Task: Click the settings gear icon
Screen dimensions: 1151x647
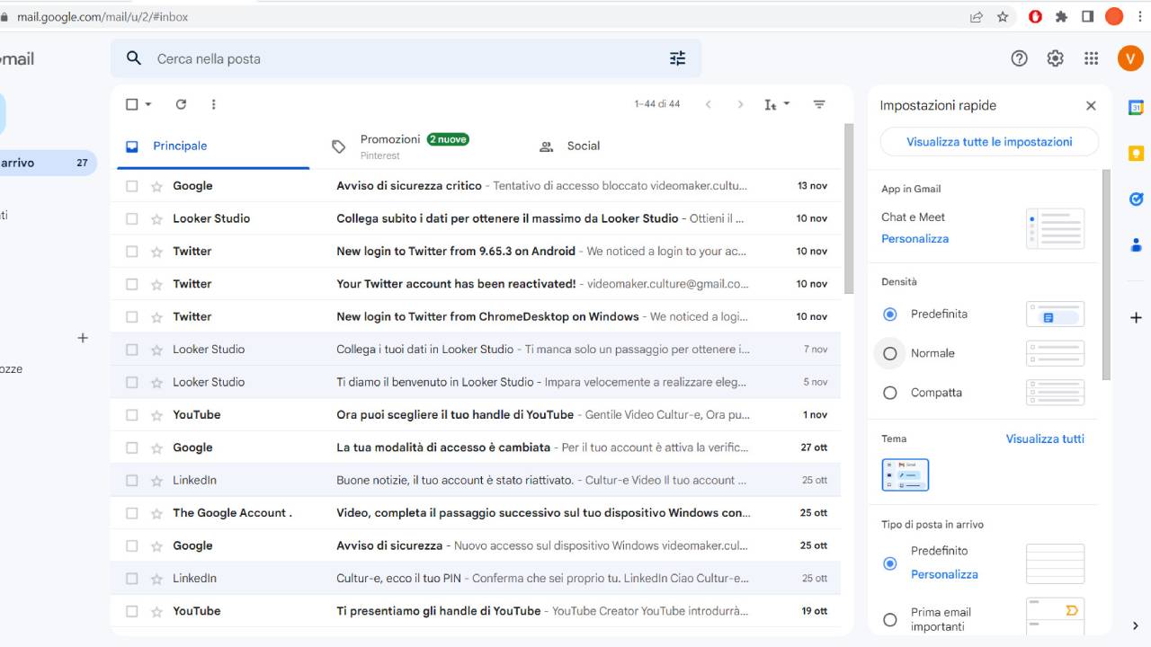Action: [x=1055, y=58]
